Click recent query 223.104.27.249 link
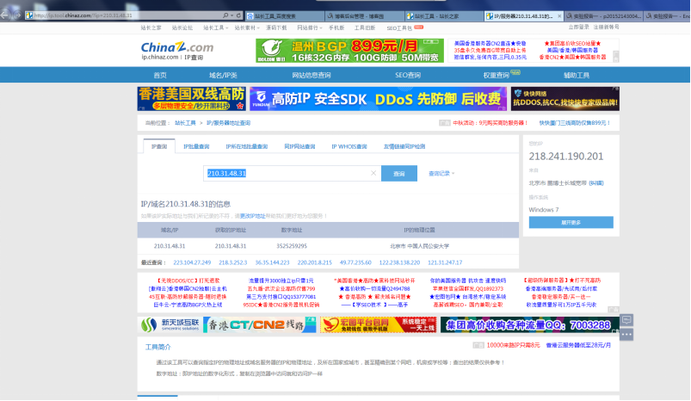This screenshot has width=691, height=401. click(x=192, y=262)
